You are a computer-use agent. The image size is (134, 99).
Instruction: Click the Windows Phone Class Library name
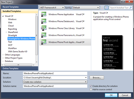point(62,28)
